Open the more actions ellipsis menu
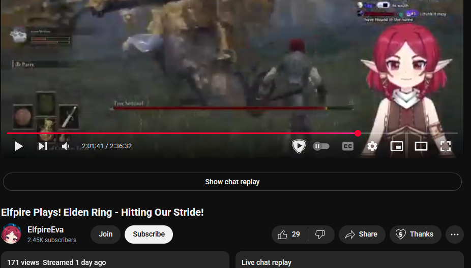 [455, 234]
